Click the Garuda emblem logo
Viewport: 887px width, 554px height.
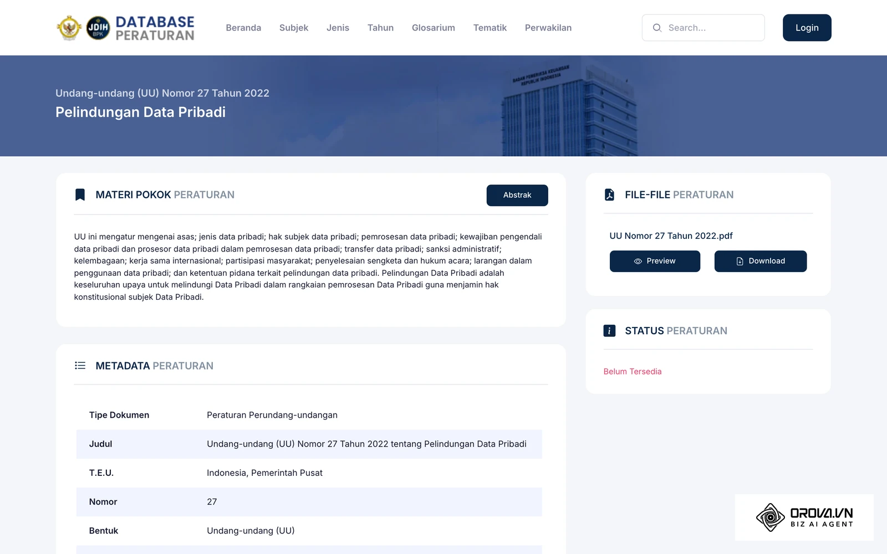(69, 28)
